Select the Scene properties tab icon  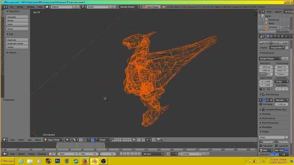coord(275,37)
